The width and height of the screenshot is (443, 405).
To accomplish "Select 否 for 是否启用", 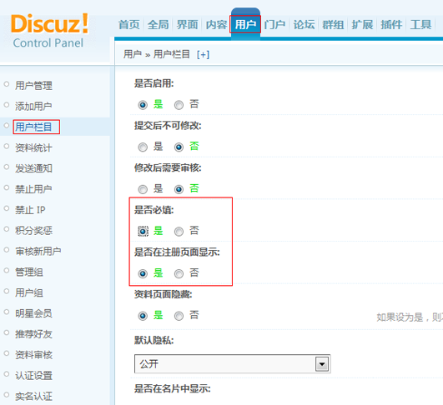I will pos(179,105).
